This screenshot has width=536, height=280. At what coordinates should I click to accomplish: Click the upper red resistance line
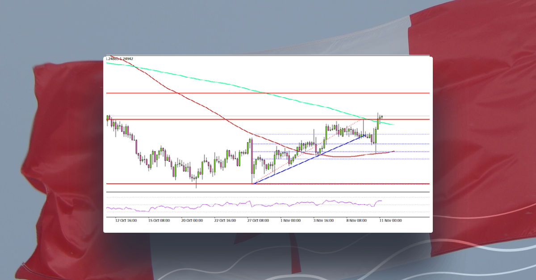click(268, 93)
